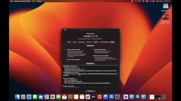Open iMovie app in dock

click(126, 97)
